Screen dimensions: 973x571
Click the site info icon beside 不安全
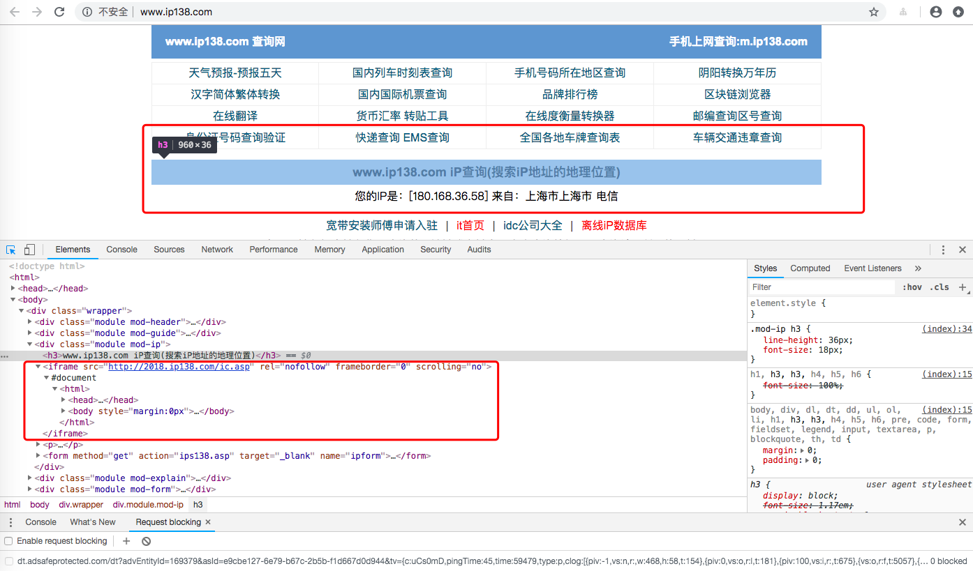(87, 12)
